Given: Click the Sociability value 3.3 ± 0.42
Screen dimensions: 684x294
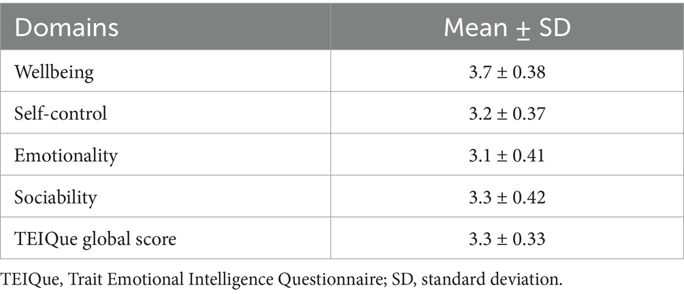Looking at the screenshot, I should [506, 198].
